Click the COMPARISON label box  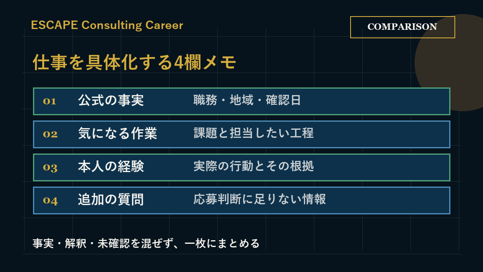point(402,27)
